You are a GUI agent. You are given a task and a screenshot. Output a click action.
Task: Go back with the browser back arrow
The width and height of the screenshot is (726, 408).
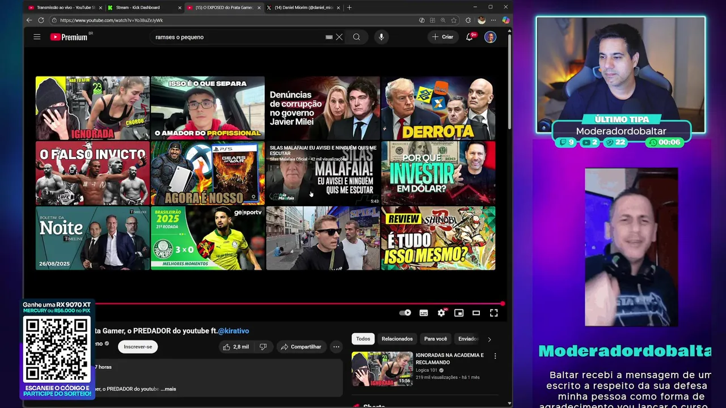pos(29,20)
